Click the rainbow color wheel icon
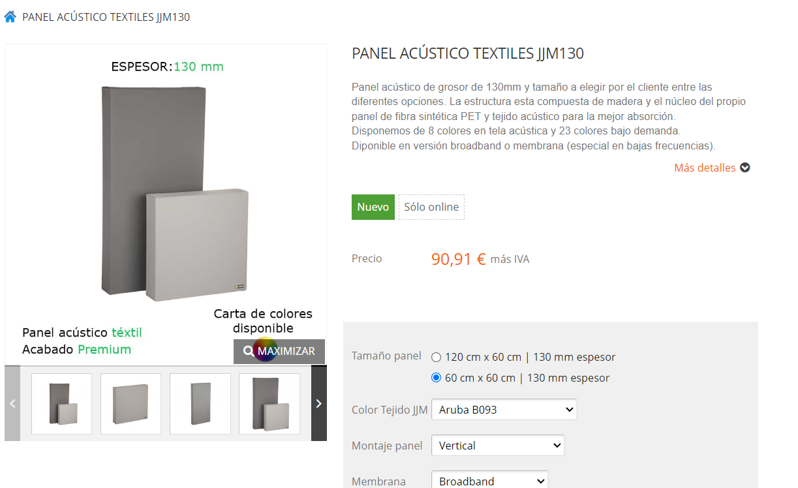 pyautogui.click(x=265, y=350)
